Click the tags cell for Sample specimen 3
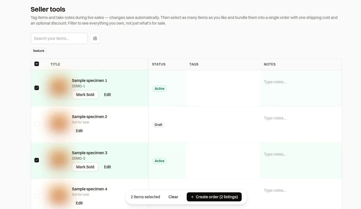The height and width of the screenshot is (209, 361). pos(223,161)
